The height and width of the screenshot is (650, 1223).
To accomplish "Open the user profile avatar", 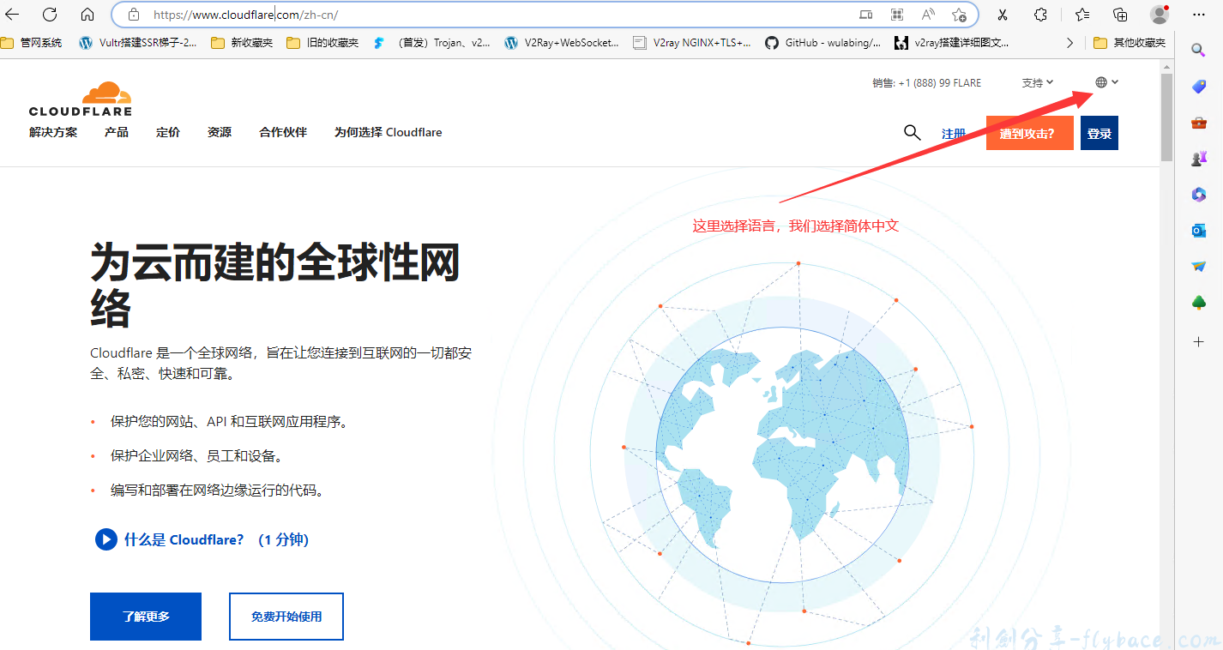I will click(x=1160, y=15).
